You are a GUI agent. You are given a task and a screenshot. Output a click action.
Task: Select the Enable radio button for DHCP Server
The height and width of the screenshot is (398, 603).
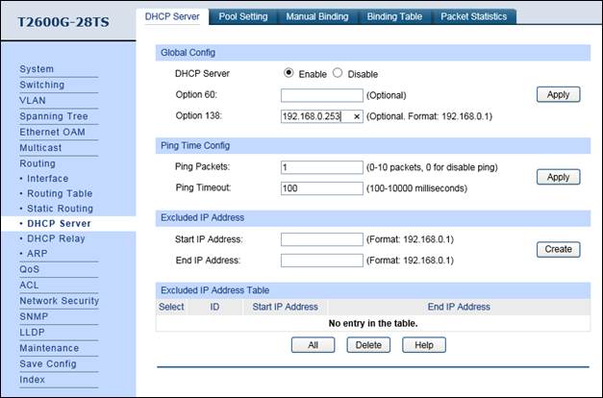coord(289,73)
